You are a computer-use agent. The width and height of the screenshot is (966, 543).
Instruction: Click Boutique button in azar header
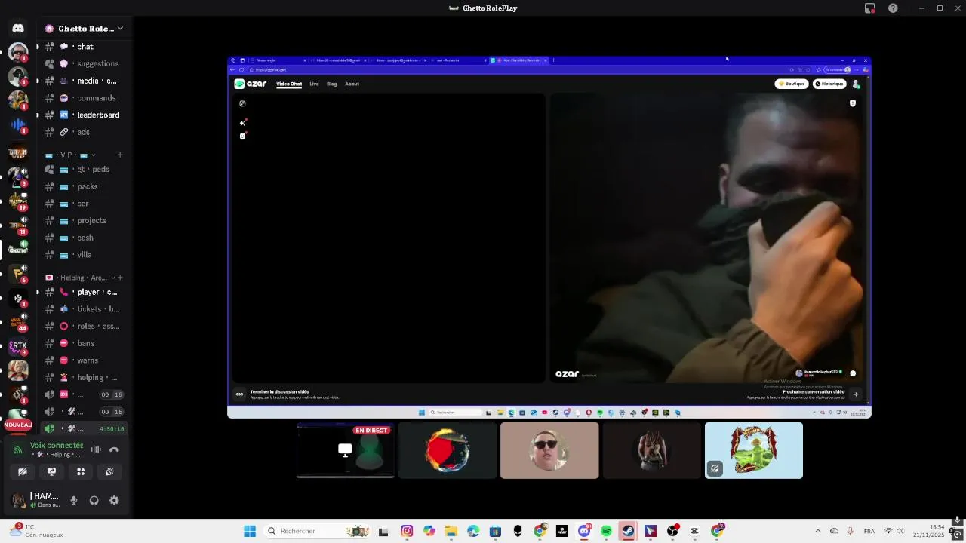point(792,84)
